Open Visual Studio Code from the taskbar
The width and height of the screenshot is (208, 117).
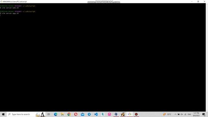pos(96,114)
